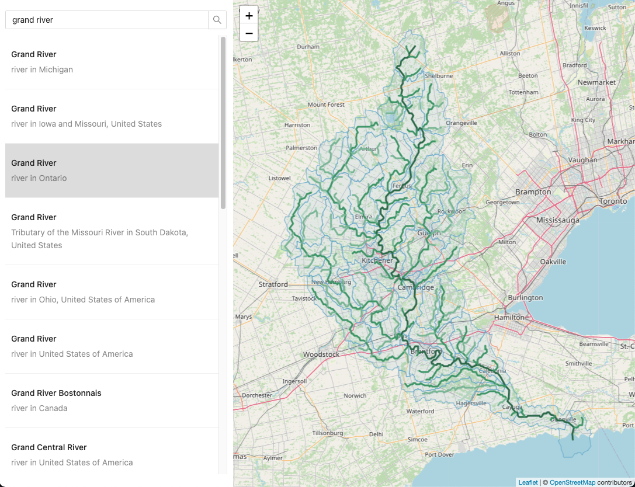
Task: Click the Kitchener label on the map
Action: pos(377,260)
